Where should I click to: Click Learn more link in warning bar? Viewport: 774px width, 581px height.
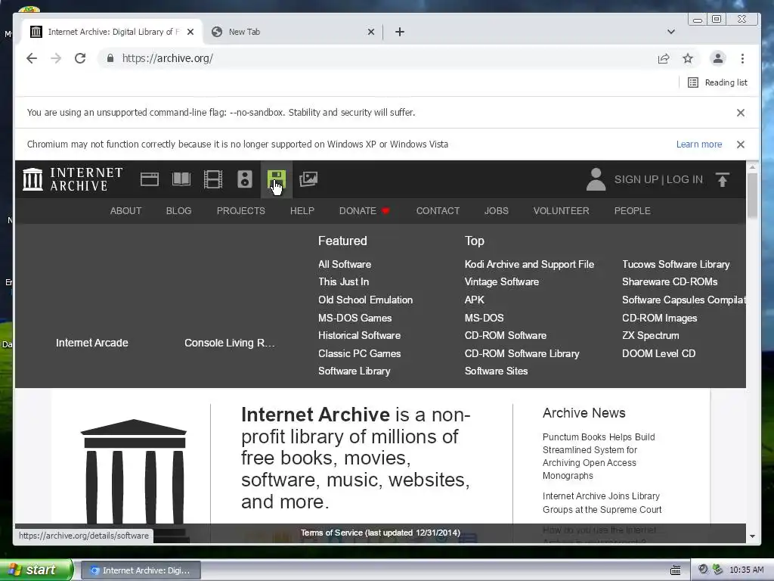(699, 144)
